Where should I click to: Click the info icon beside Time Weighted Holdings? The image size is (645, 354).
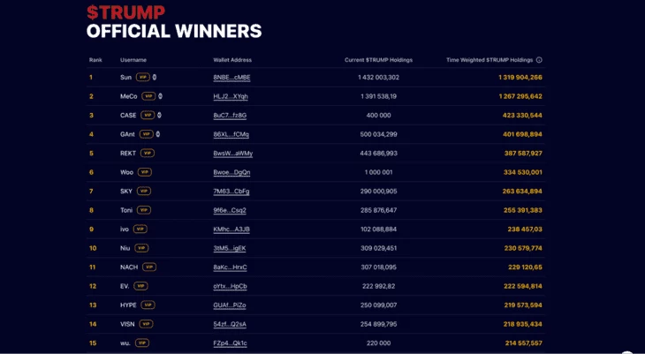coord(539,60)
